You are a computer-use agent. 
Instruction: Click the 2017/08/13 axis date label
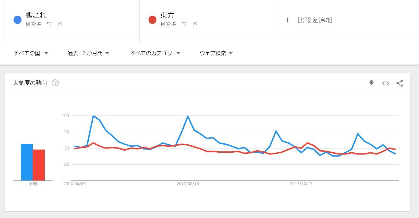tap(188, 184)
